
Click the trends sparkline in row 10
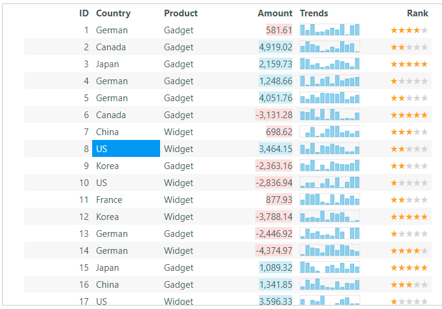click(x=329, y=183)
